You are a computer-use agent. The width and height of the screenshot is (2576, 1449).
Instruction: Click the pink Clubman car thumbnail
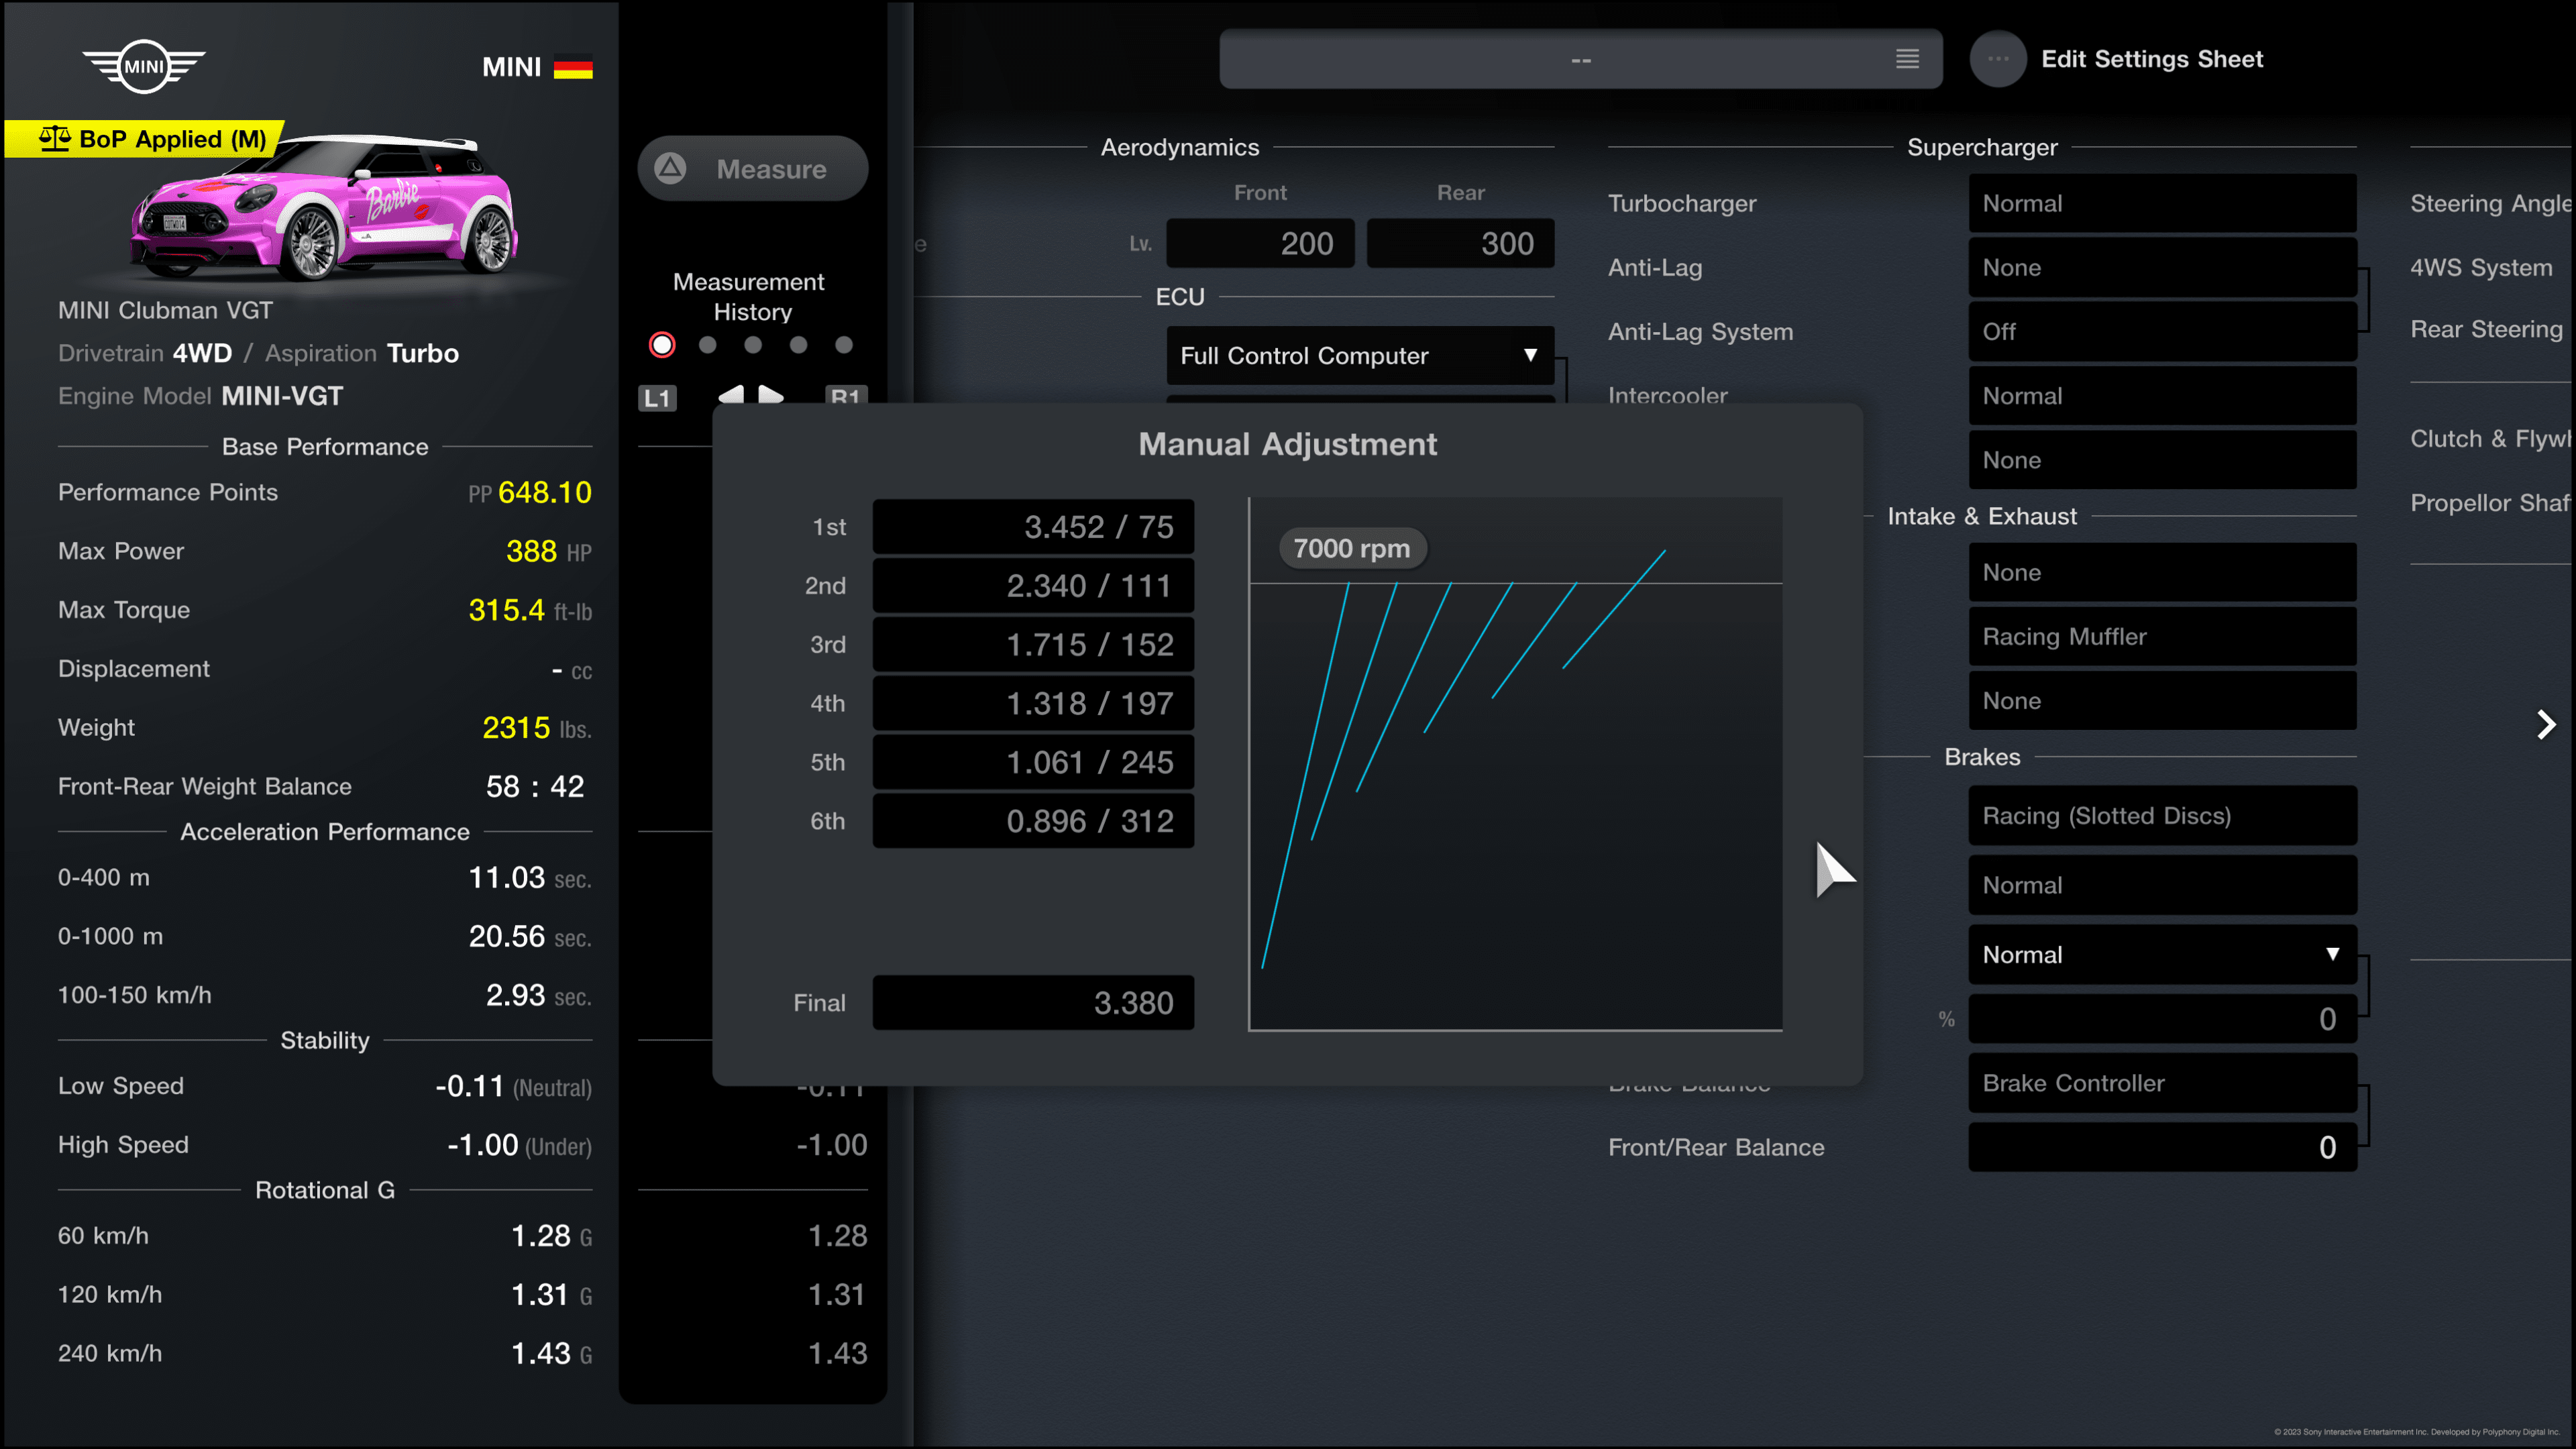tap(324, 208)
